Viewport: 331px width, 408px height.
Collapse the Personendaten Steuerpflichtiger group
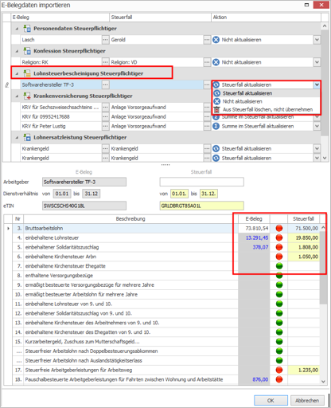coord(17,29)
